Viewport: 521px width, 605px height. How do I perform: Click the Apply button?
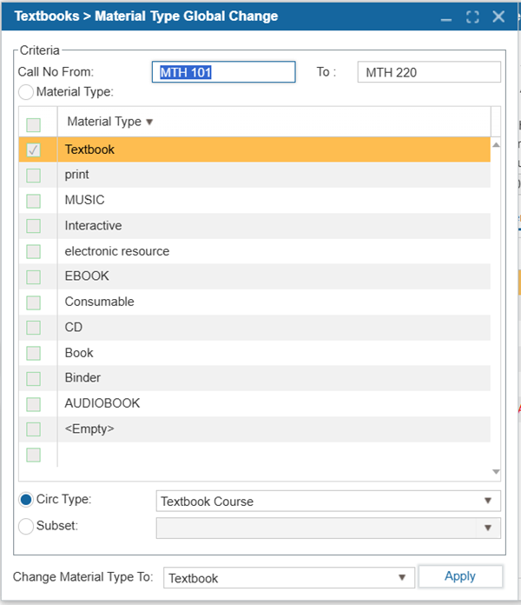460,576
